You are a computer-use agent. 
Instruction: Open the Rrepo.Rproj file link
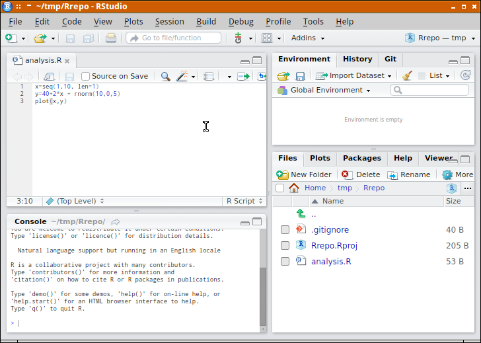[334, 246]
